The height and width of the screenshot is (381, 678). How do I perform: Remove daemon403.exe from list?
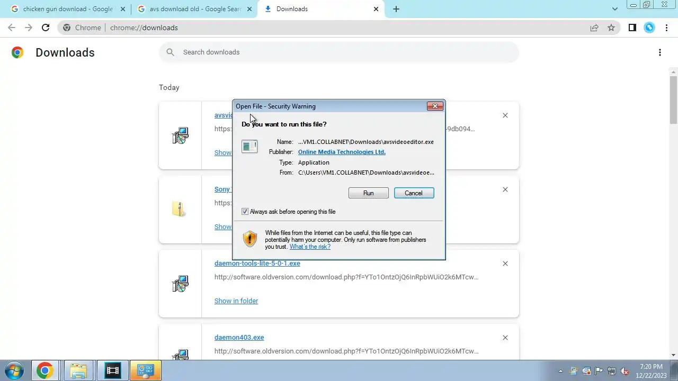(505, 338)
